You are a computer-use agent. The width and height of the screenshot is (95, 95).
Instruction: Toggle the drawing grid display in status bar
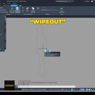[66, 89]
